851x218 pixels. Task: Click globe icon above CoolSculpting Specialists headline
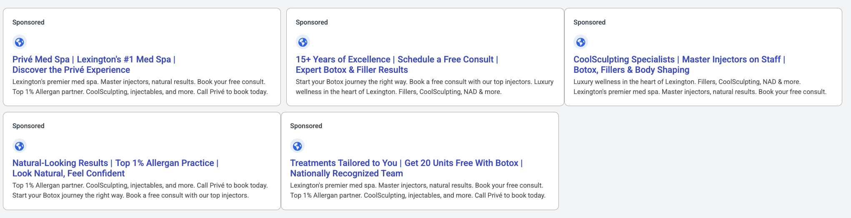coord(581,42)
